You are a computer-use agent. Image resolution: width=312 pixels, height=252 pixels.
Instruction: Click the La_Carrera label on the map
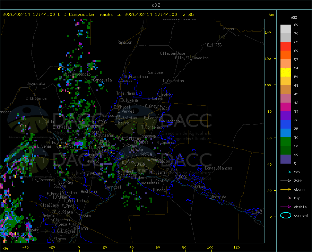pyautogui.click(x=43, y=180)
